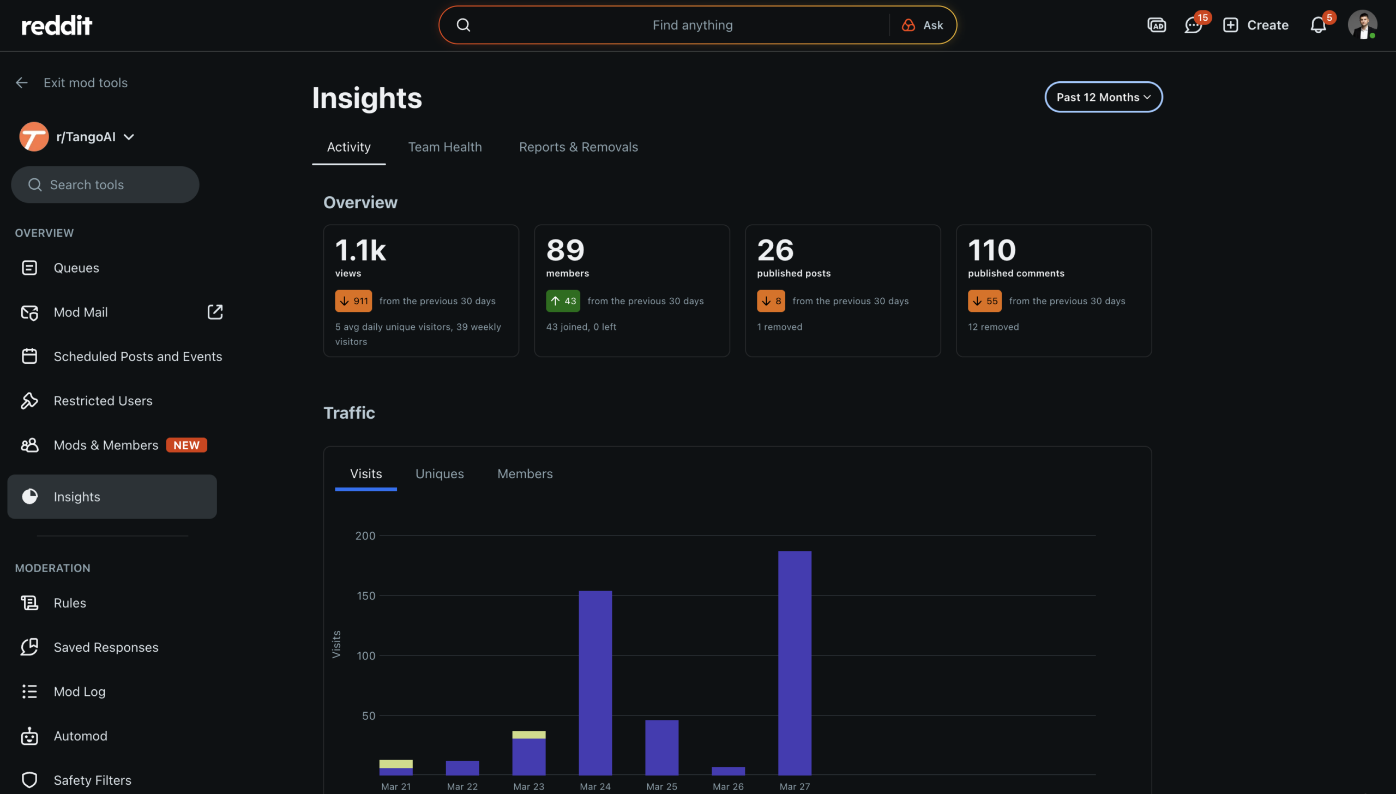Click the Reddit logo

pyautogui.click(x=57, y=25)
